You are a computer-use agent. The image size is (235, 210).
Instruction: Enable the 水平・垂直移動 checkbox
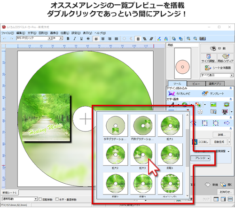(57, 199)
